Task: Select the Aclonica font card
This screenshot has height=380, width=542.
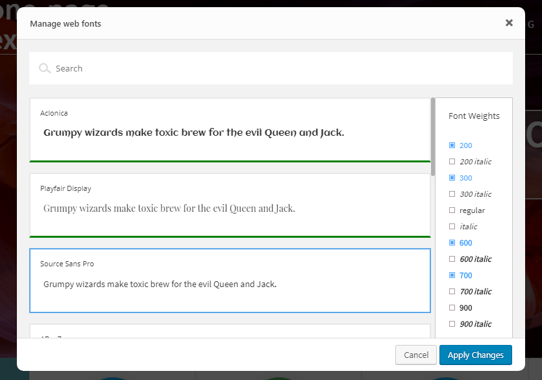Action: point(230,130)
